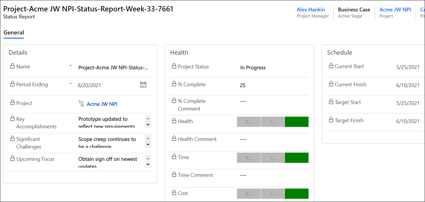Click the Status Report subtitle
The image size is (425, 202).
click(x=19, y=17)
